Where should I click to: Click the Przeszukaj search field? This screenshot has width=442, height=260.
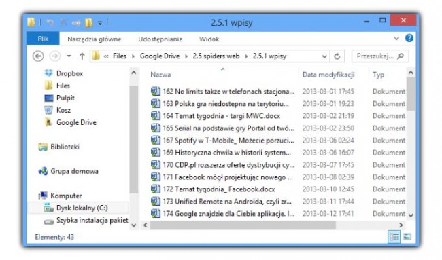pos(380,56)
